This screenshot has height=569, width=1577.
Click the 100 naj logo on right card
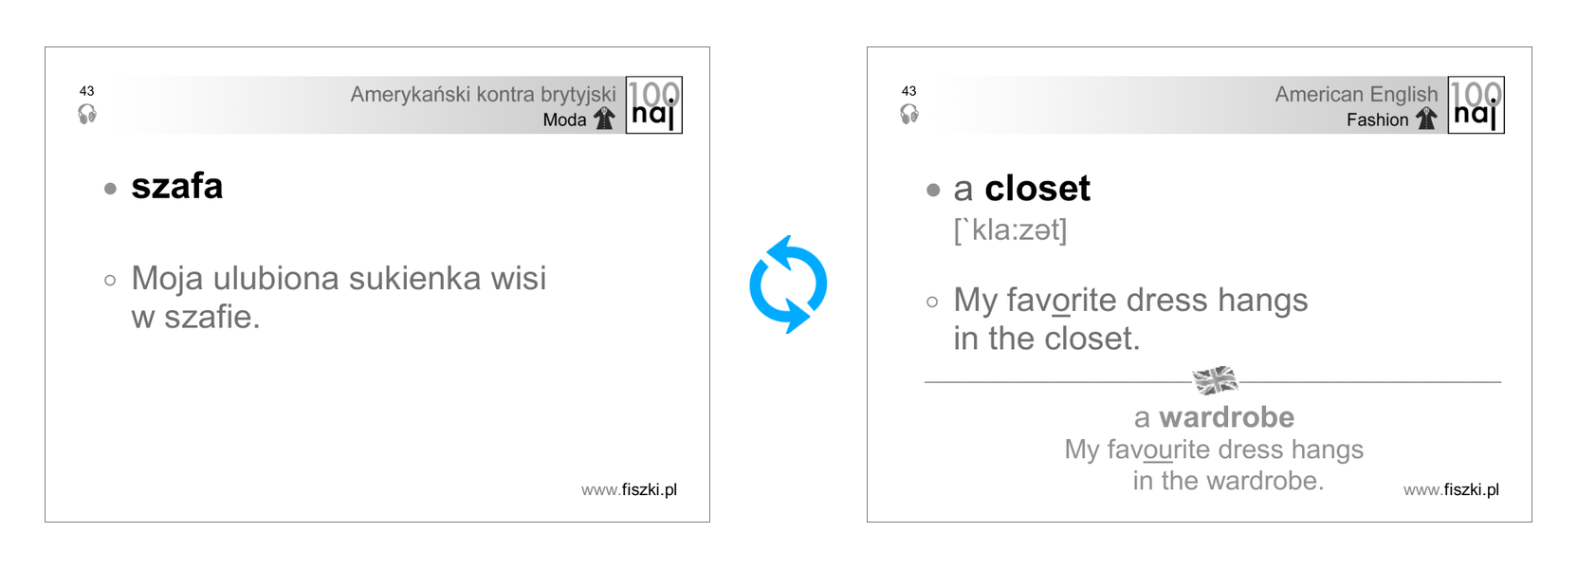coord(1476,104)
